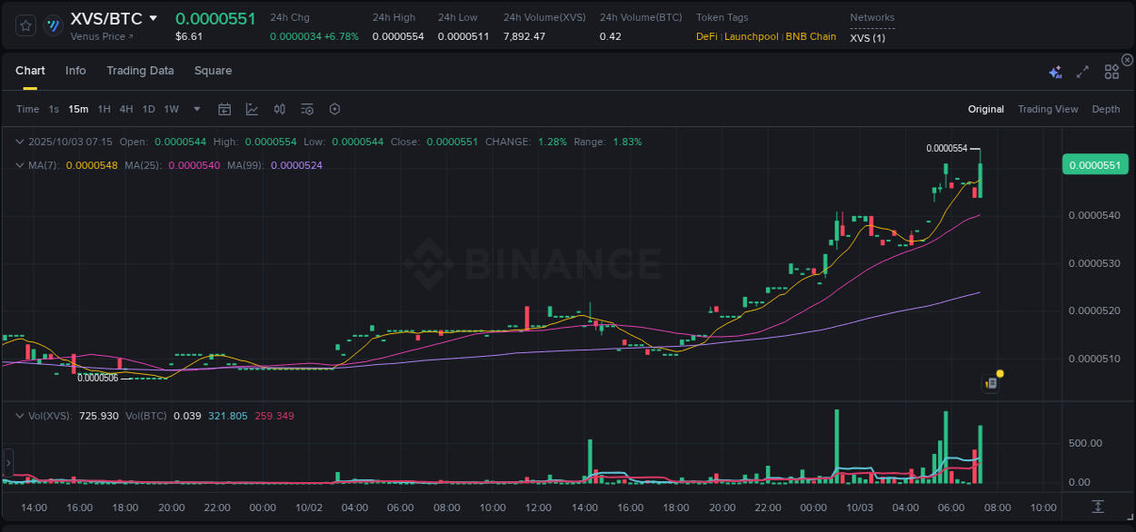Toggle the Original chart mode
This screenshot has width=1136, height=532.
985,109
